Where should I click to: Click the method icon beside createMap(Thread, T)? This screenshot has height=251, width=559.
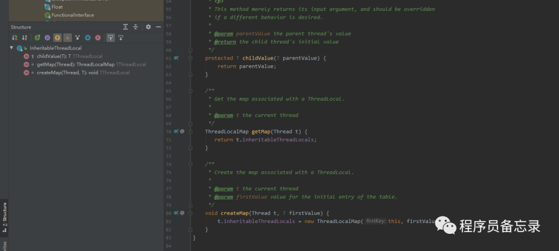pyautogui.click(x=26, y=72)
